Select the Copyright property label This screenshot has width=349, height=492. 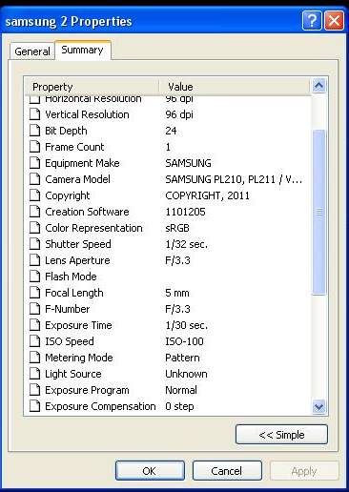pos(68,195)
